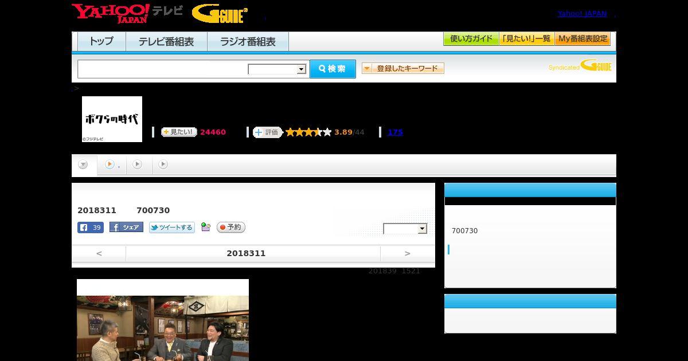
Task: Click the ツイートする Twitter button
Action: coord(172,227)
